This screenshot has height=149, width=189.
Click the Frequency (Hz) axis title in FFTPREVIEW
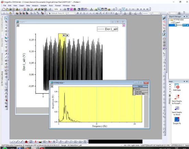(x=100, y=126)
